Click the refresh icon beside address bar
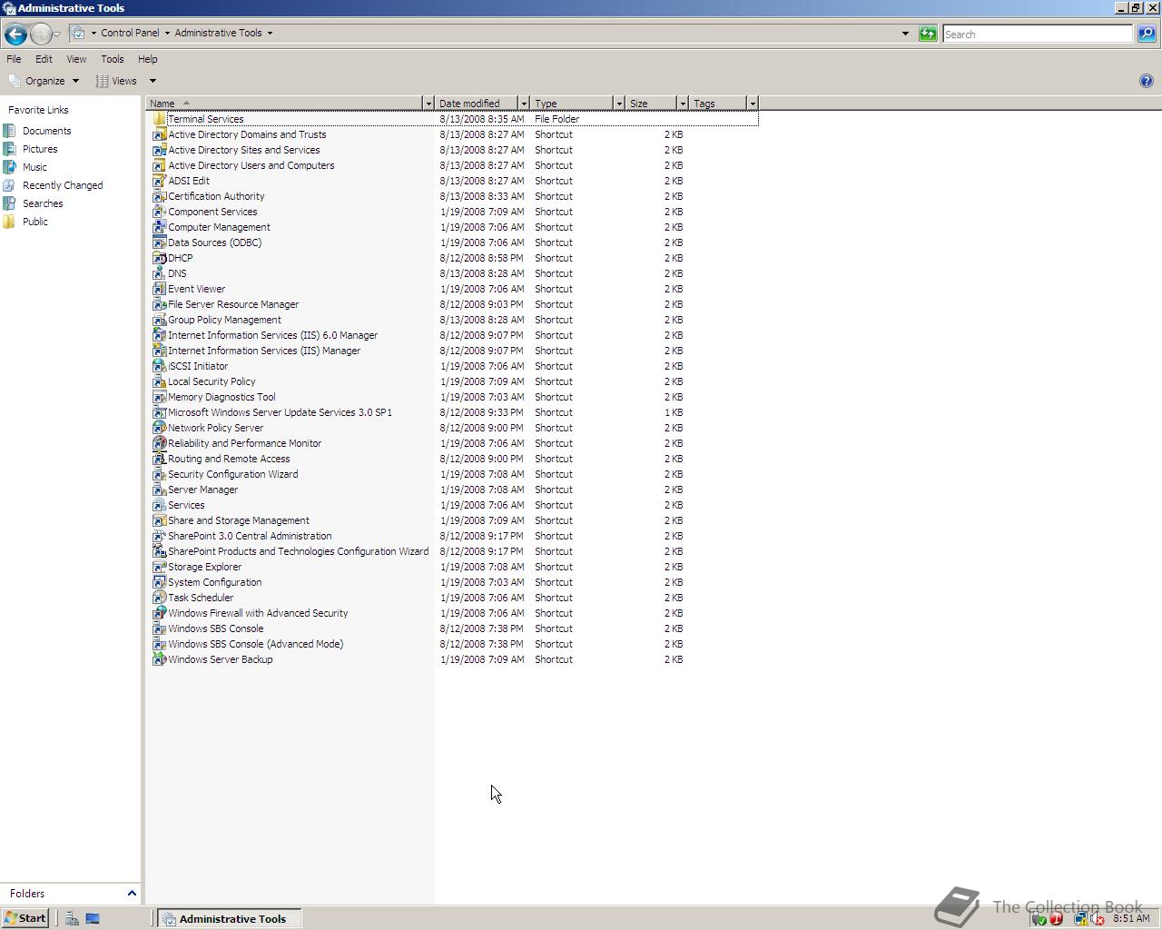Screen dimensions: 1162x930 coord(928,34)
